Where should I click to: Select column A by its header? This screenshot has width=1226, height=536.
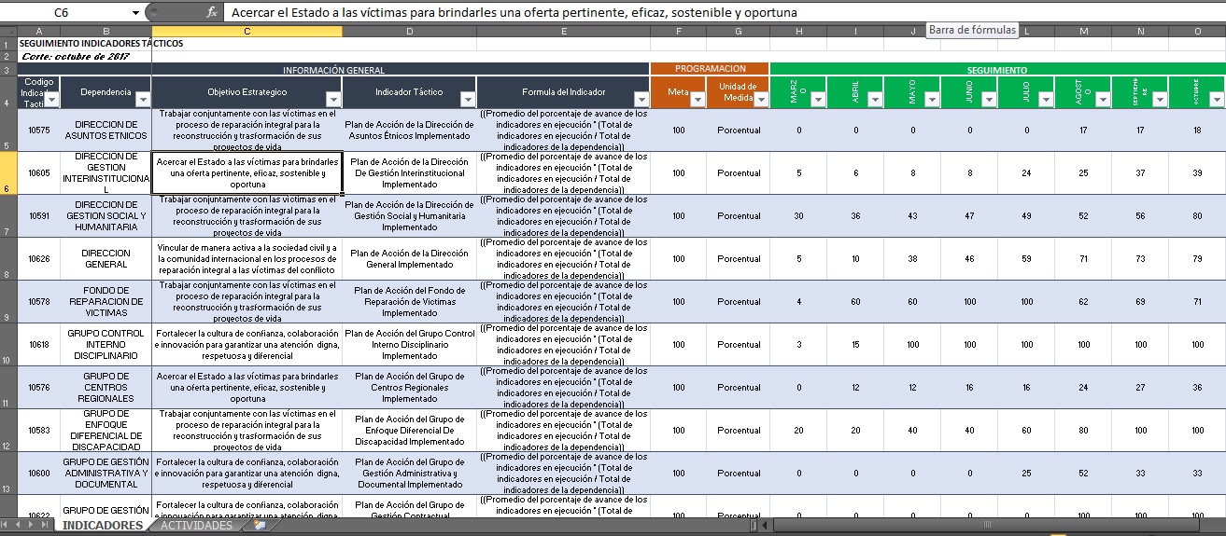[39, 32]
